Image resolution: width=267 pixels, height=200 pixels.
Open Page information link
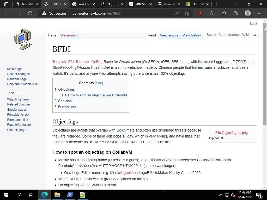point(19,125)
